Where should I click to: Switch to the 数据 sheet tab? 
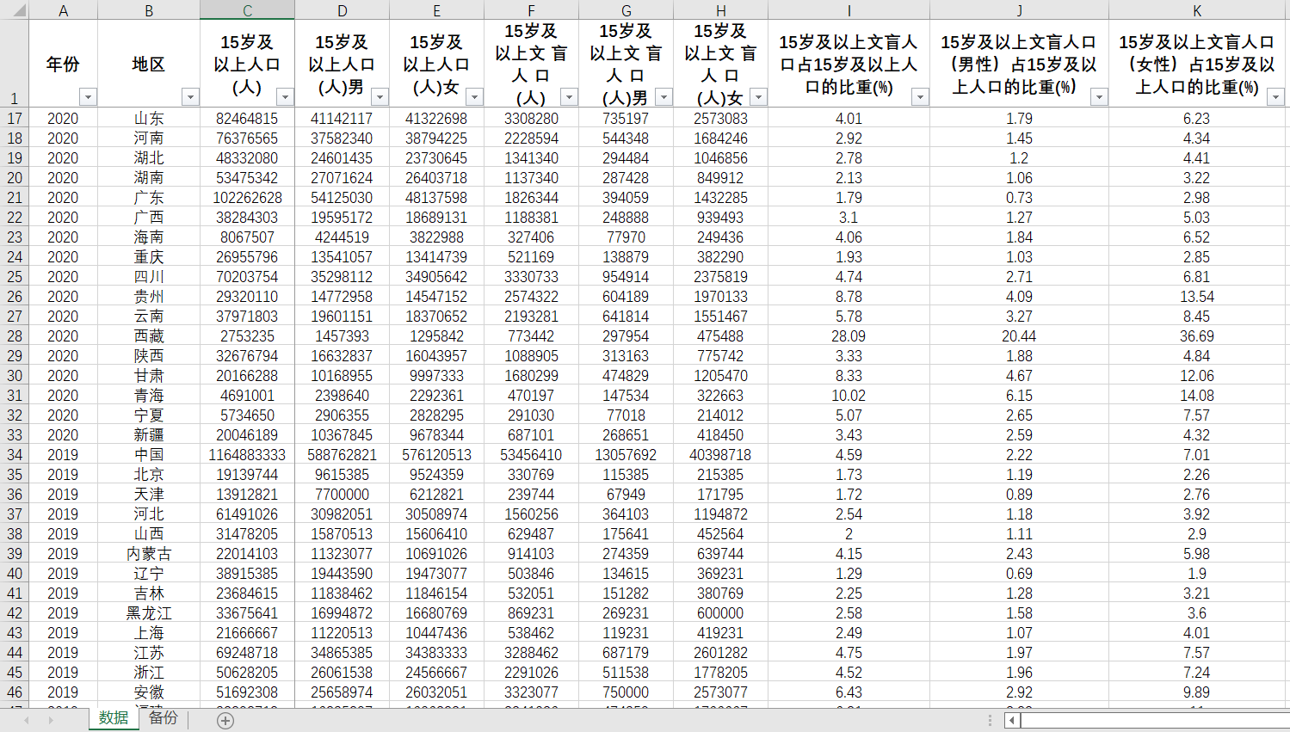pos(114,718)
